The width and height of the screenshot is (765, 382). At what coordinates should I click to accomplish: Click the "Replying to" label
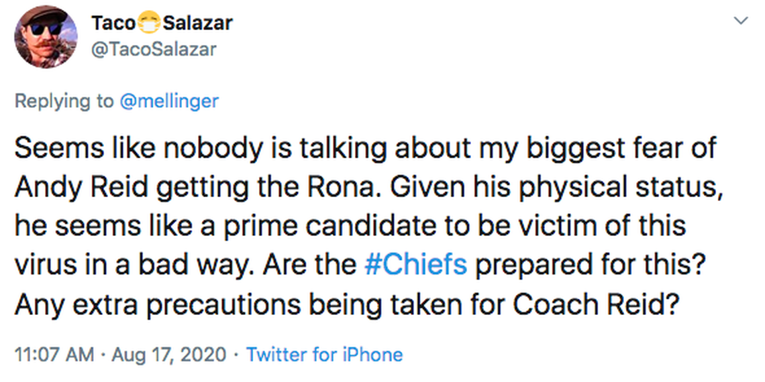(64, 101)
